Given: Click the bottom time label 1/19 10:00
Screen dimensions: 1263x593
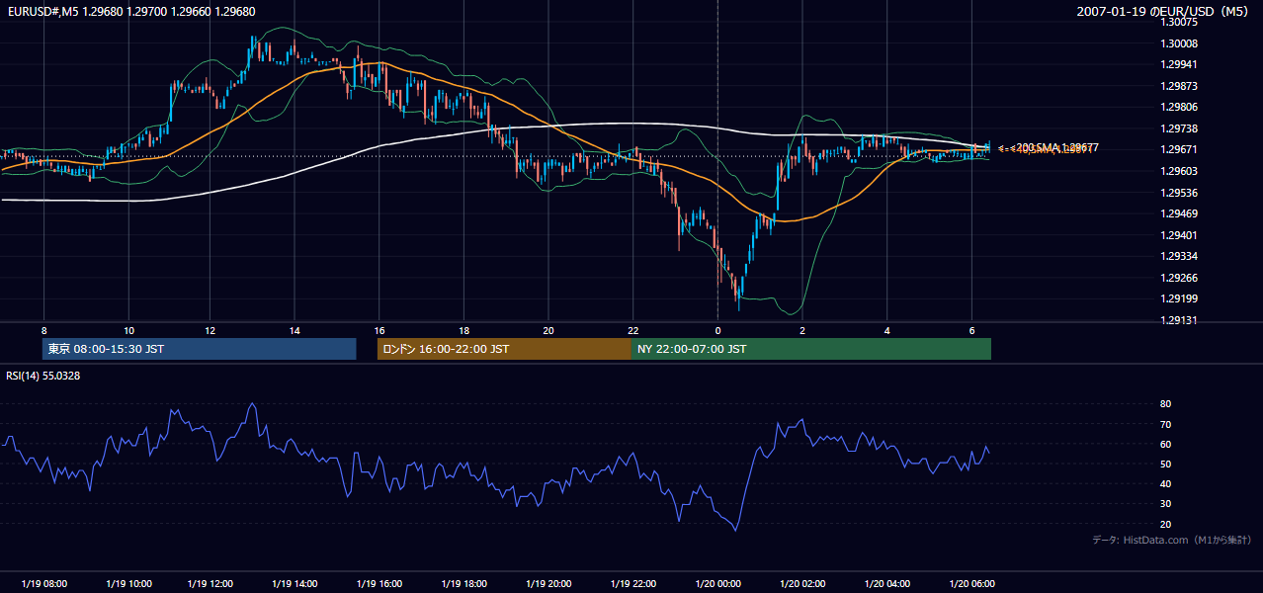Looking at the screenshot, I should tap(128, 584).
